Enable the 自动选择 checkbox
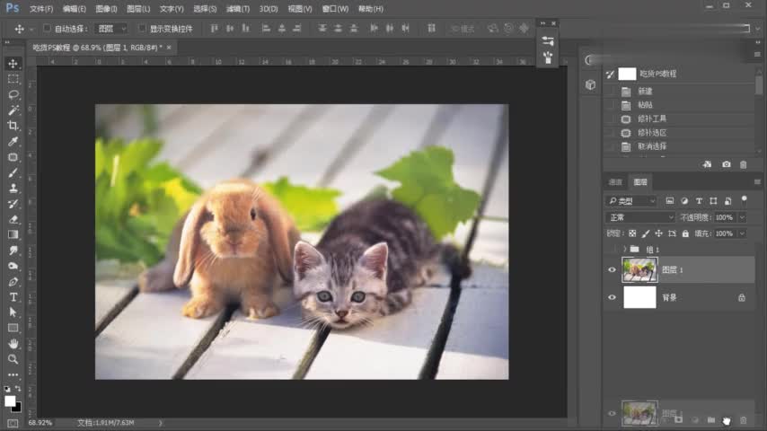This screenshot has width=767, height=431. (48, 29)
